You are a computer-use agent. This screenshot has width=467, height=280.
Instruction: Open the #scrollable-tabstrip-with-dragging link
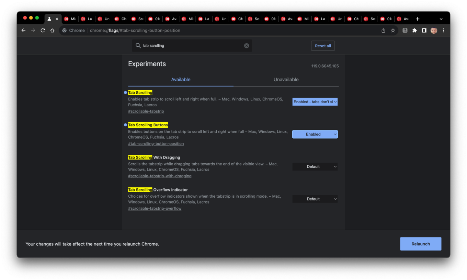160,176
